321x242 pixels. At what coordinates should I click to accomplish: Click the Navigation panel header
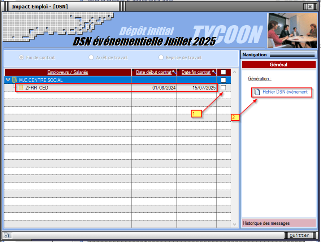coord(279,55)
